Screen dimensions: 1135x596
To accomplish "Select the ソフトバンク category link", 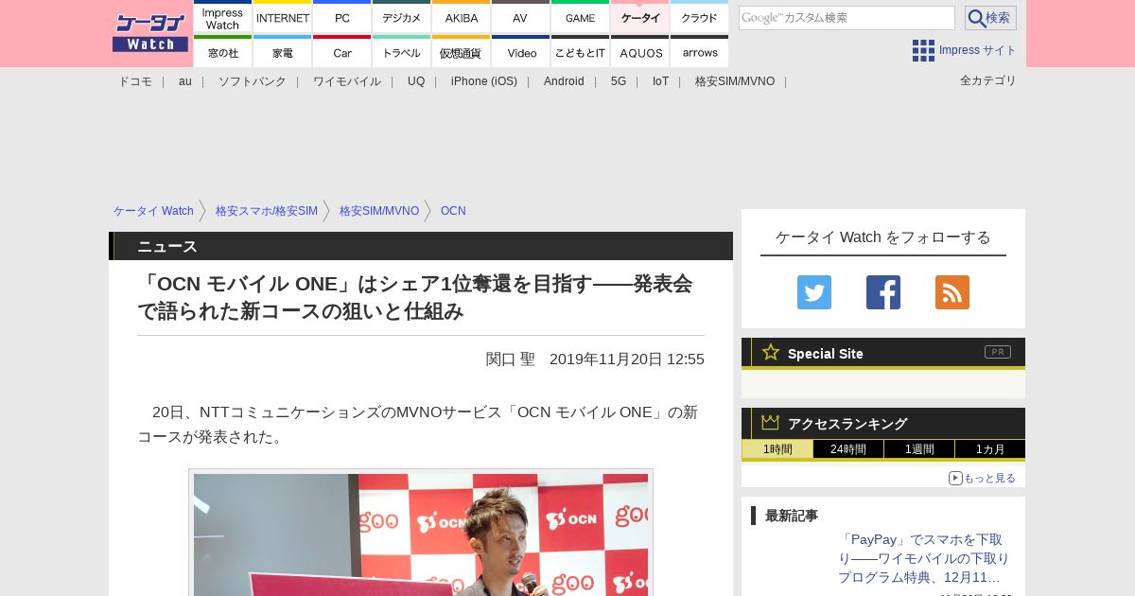I will (x=253, y=81).
